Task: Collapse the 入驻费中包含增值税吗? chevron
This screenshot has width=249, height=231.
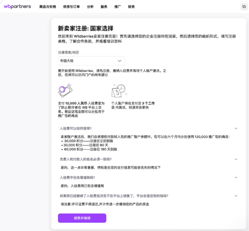Action: 236,177
